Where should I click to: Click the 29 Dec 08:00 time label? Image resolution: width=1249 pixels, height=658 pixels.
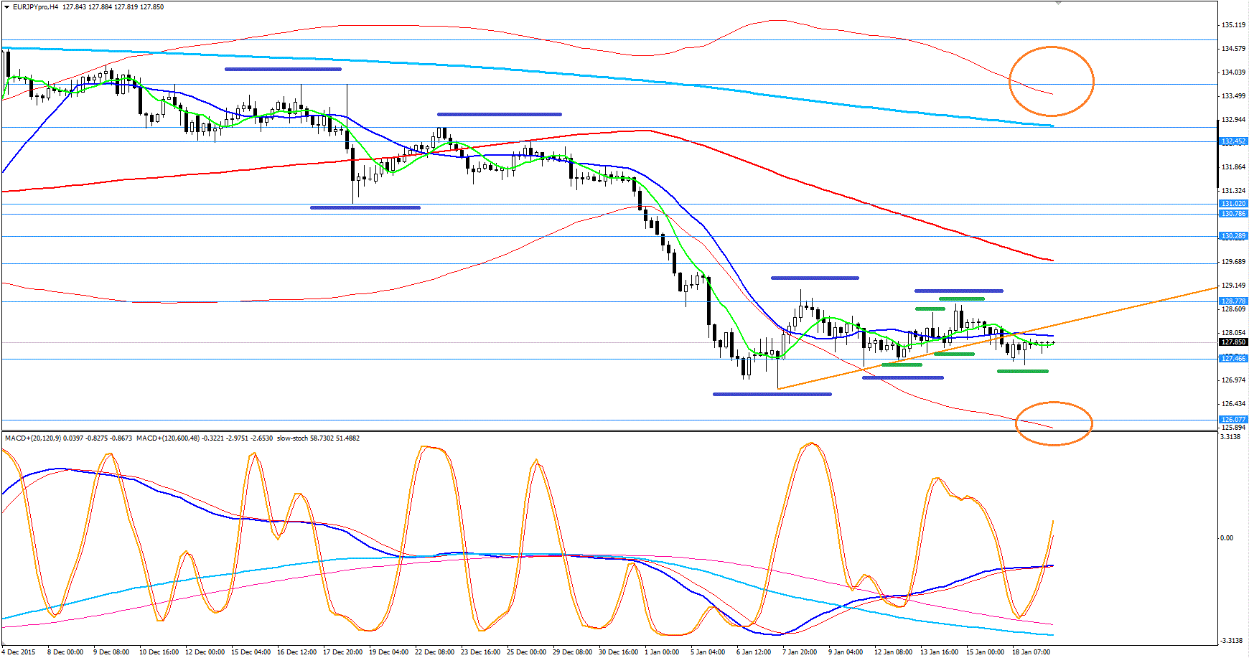click(x=572, y=652)
